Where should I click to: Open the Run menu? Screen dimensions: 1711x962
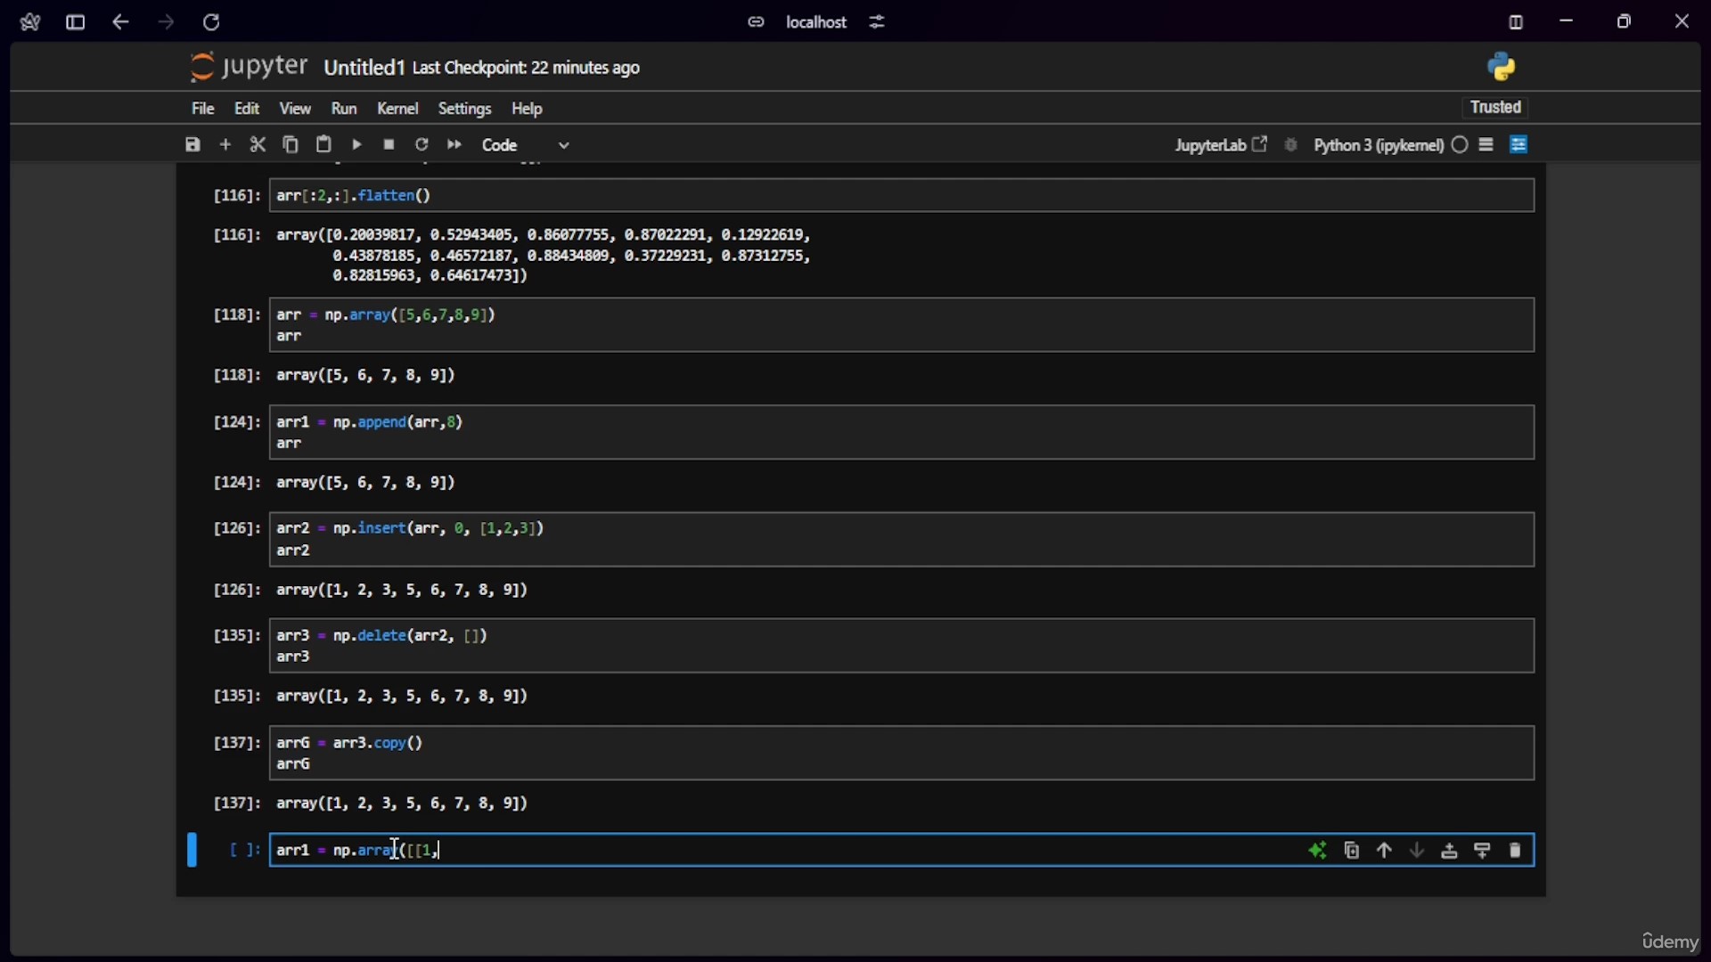tap(344, 109)
